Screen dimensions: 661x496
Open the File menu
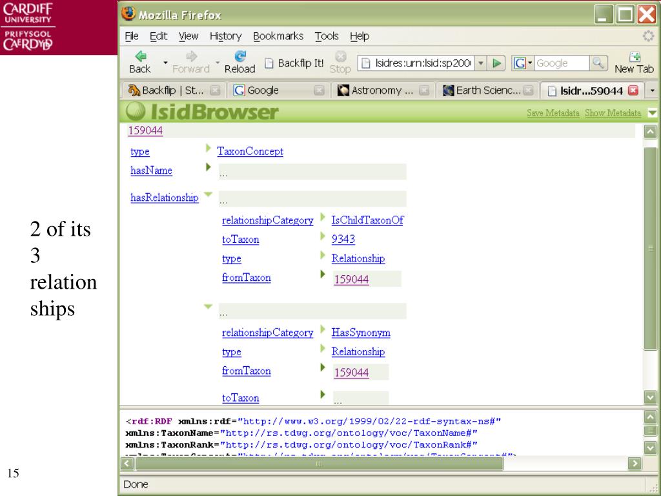[x=132, y=36]
